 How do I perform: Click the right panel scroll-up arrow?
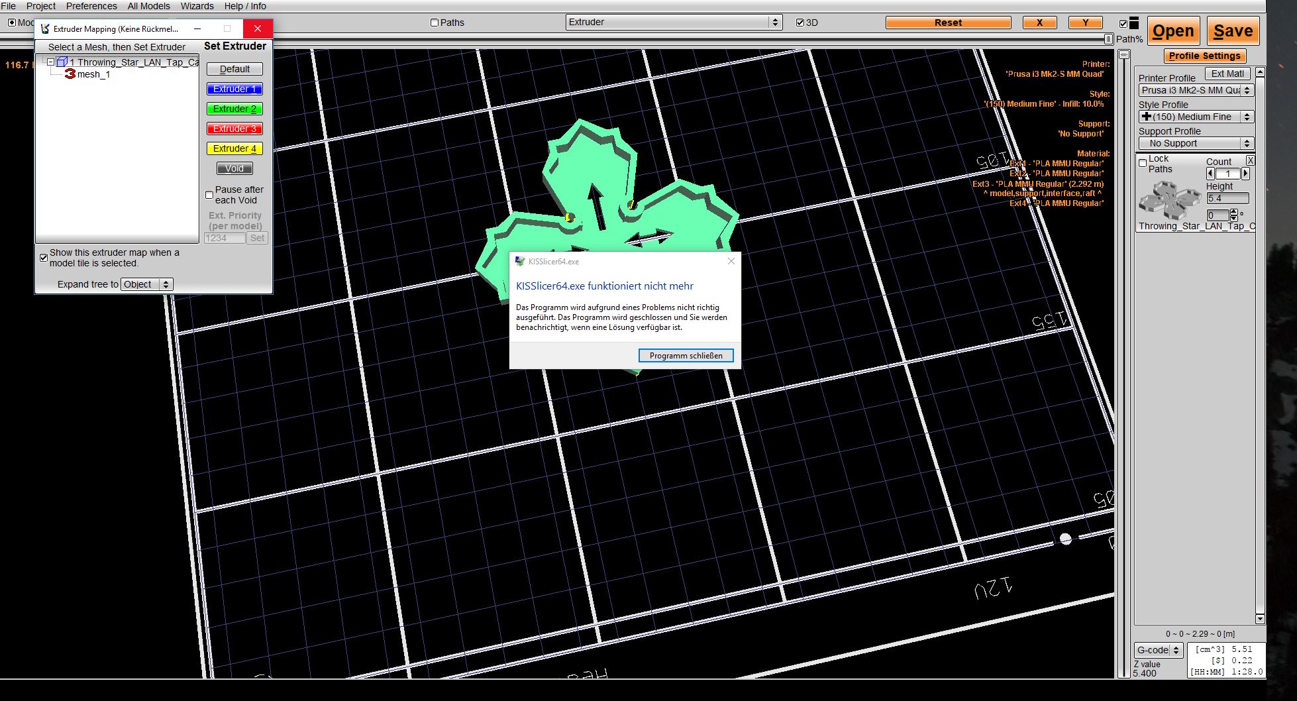(x=1260, y=72)
